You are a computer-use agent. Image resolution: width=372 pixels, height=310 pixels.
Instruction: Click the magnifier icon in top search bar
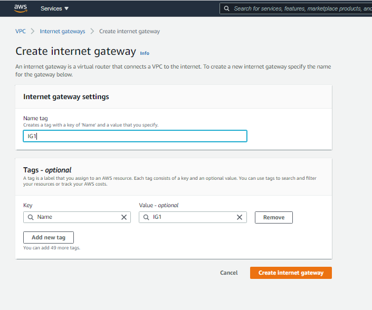click(x=226, y=8)
